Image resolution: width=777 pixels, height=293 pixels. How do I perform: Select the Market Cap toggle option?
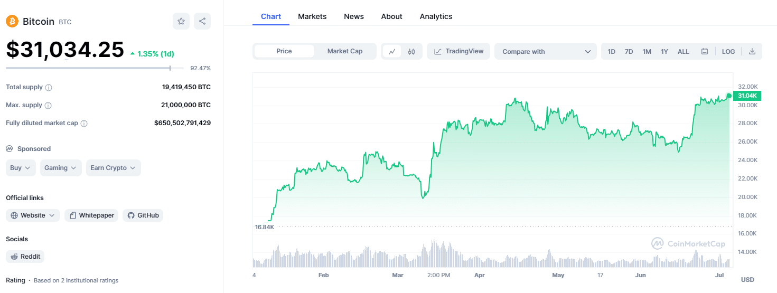345,51
